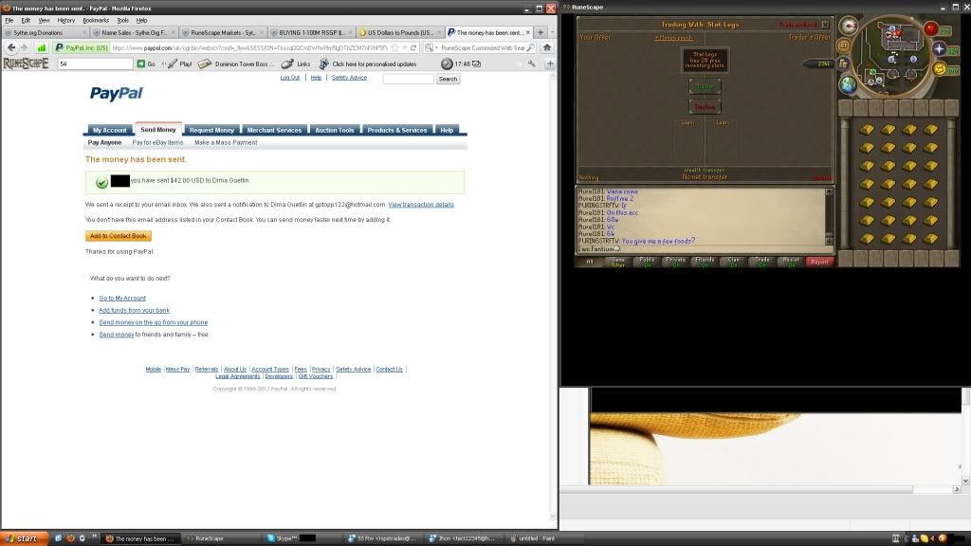Toggle Friends chat filter
This screenshot has height=546, width=971.
(705, 262)
